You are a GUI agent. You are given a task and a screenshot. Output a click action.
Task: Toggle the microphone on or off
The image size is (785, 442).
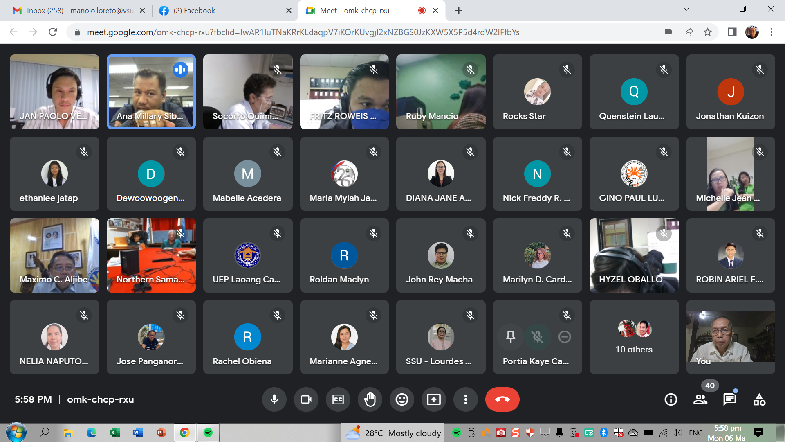tap(274, 399)
